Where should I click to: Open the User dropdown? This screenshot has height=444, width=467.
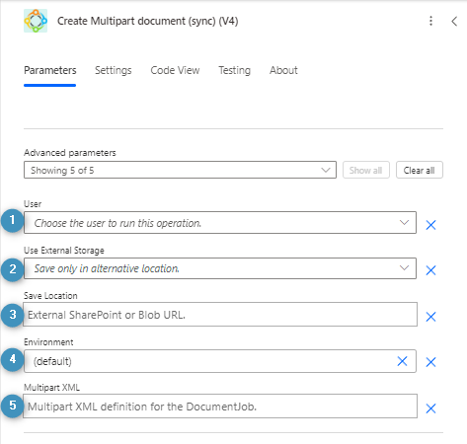click(220, 223)
